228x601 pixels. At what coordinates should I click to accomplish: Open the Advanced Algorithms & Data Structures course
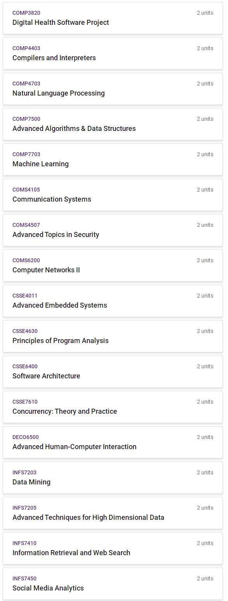click(x=113, y=124)
